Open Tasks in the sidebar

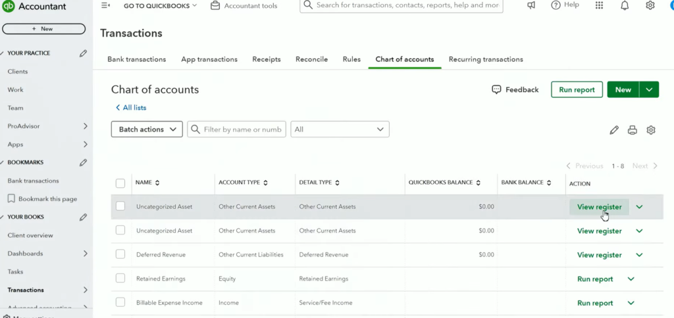[15, 271]
